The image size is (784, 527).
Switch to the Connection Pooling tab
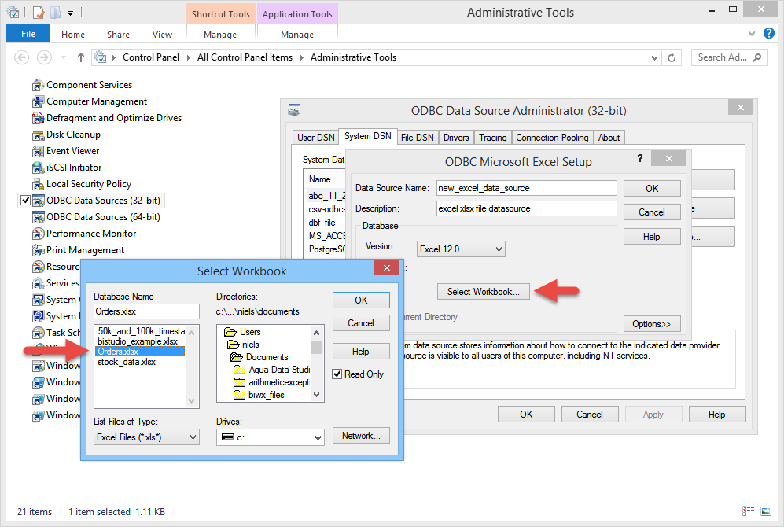552,138
